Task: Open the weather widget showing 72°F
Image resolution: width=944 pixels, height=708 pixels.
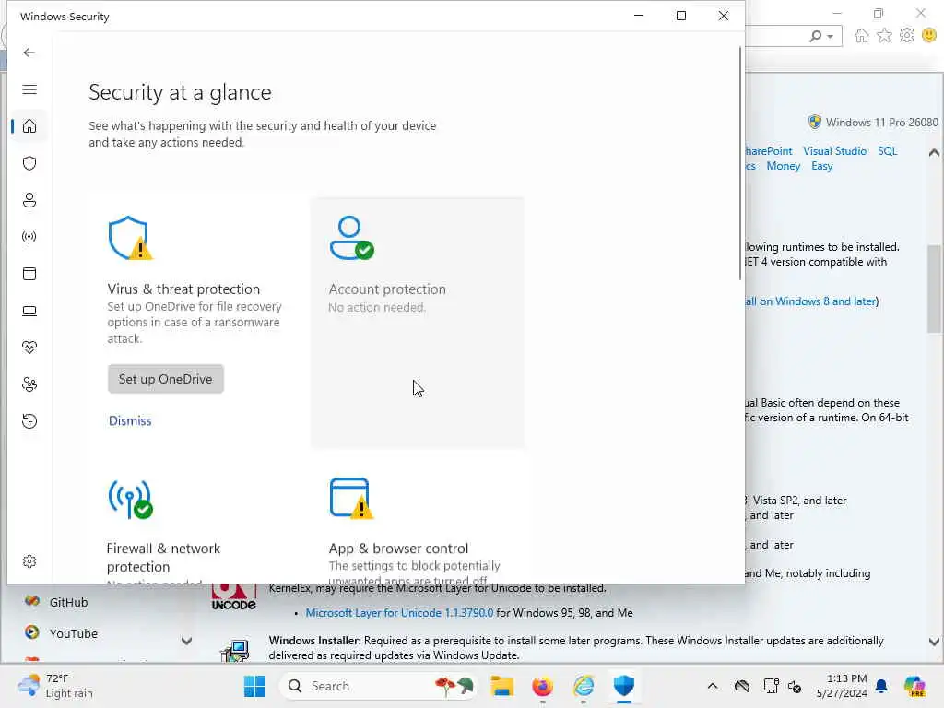Action: tap(55, 686)
